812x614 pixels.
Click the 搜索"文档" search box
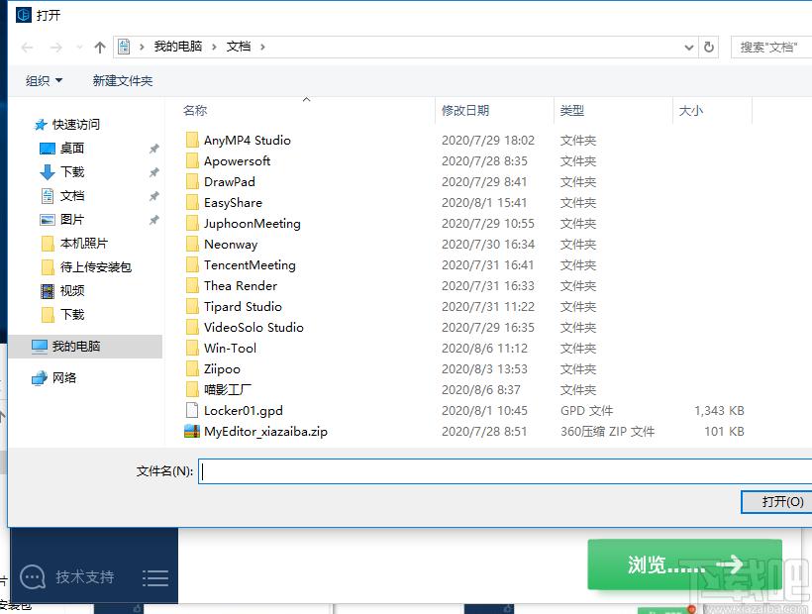coord(771,48)
